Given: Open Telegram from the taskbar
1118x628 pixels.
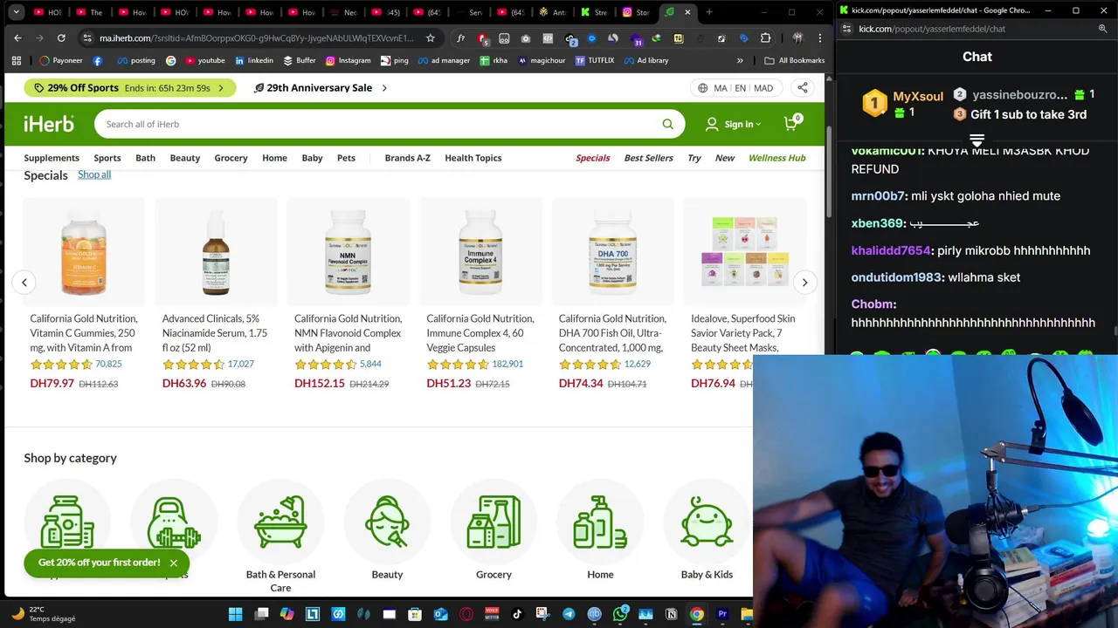Looking at the screenshot, I should (569, 614).
